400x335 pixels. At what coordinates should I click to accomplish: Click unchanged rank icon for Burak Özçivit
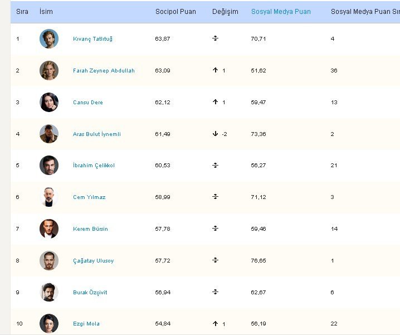coord(215,292)
